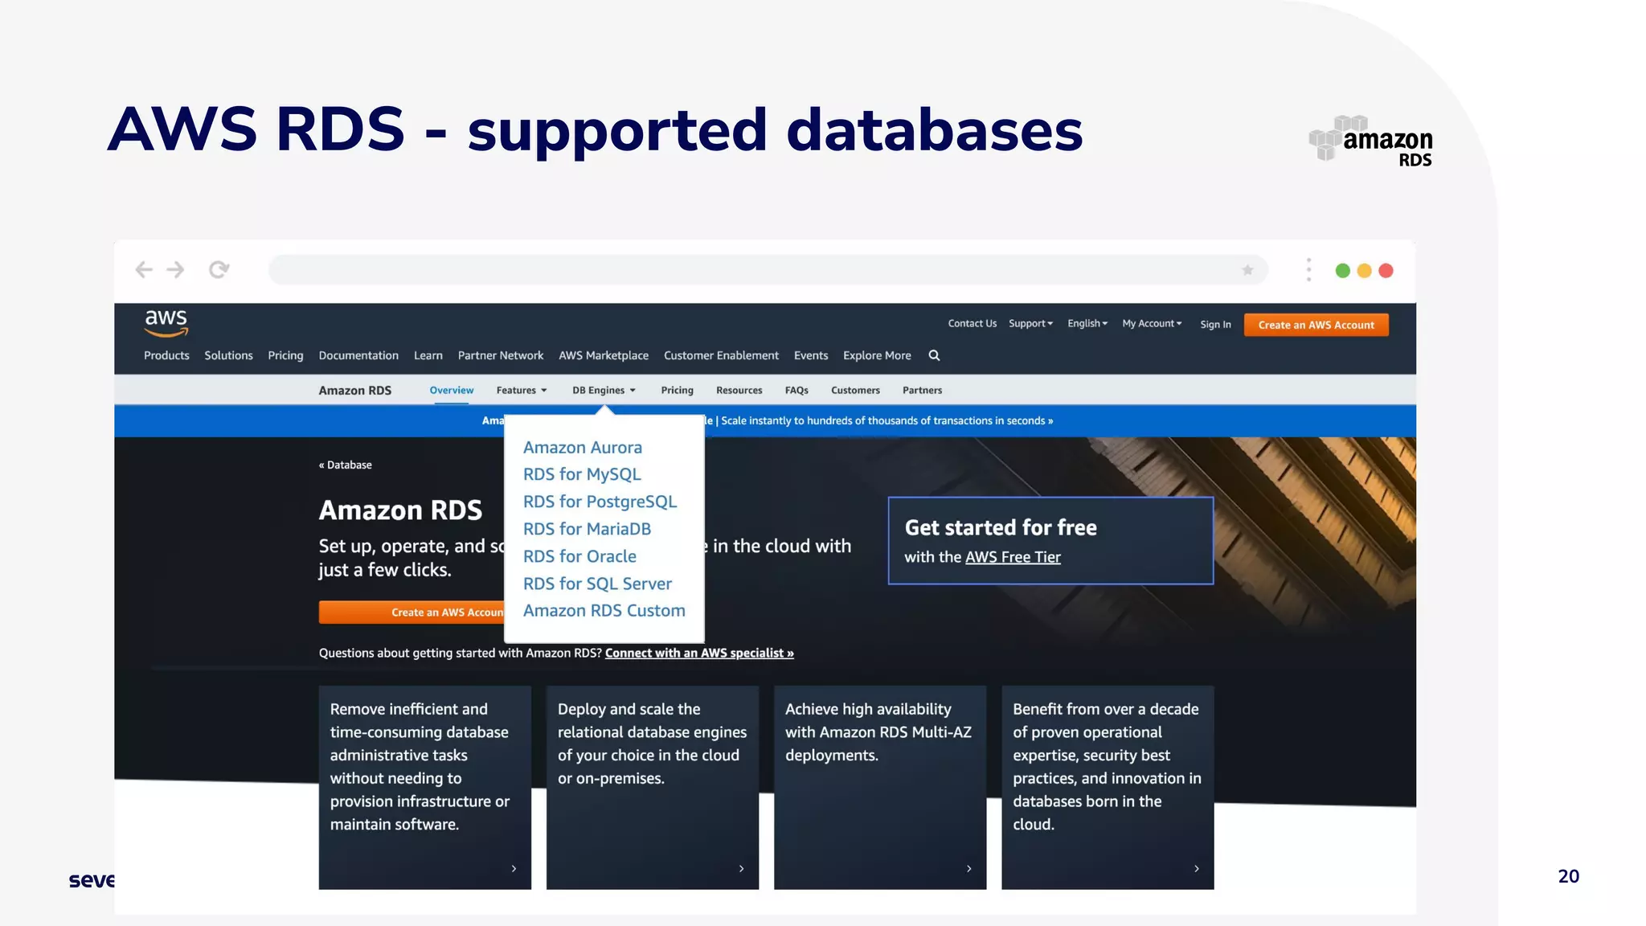The width and height of the screenshot is (1646, 926).
Task: Click hero Create an AWS Account button
Action: point(411,613)
